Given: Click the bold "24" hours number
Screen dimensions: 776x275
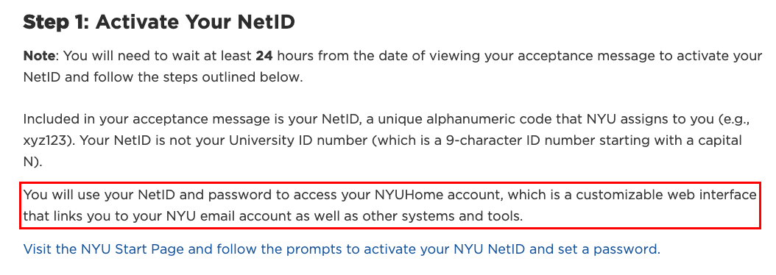Looking at the screenshot, I should click(x=264, y=56).
